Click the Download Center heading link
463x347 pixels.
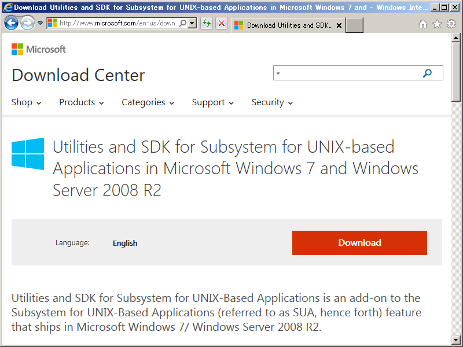click(x=78, y=75)
